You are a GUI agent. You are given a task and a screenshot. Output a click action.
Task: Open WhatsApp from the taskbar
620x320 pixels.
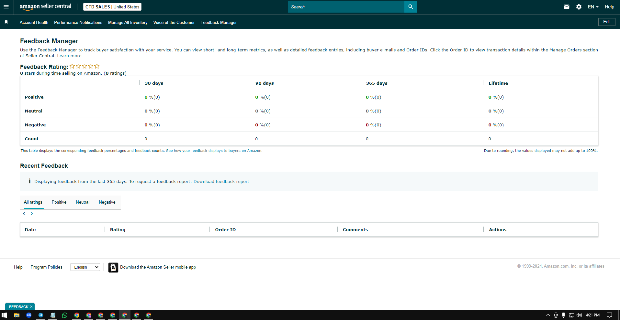coord(65,315)
